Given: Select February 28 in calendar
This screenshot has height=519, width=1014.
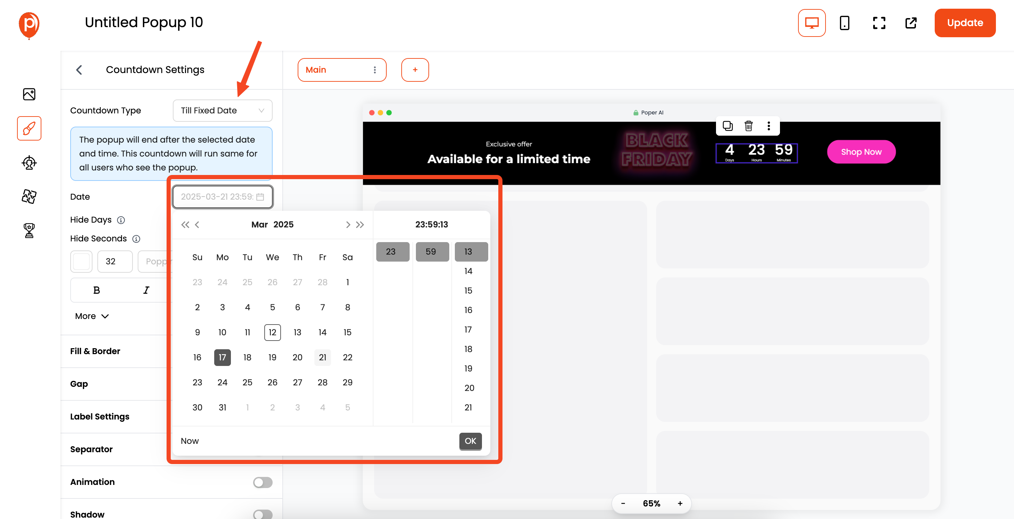Looking at the screenshot, I should coord(322,282).
